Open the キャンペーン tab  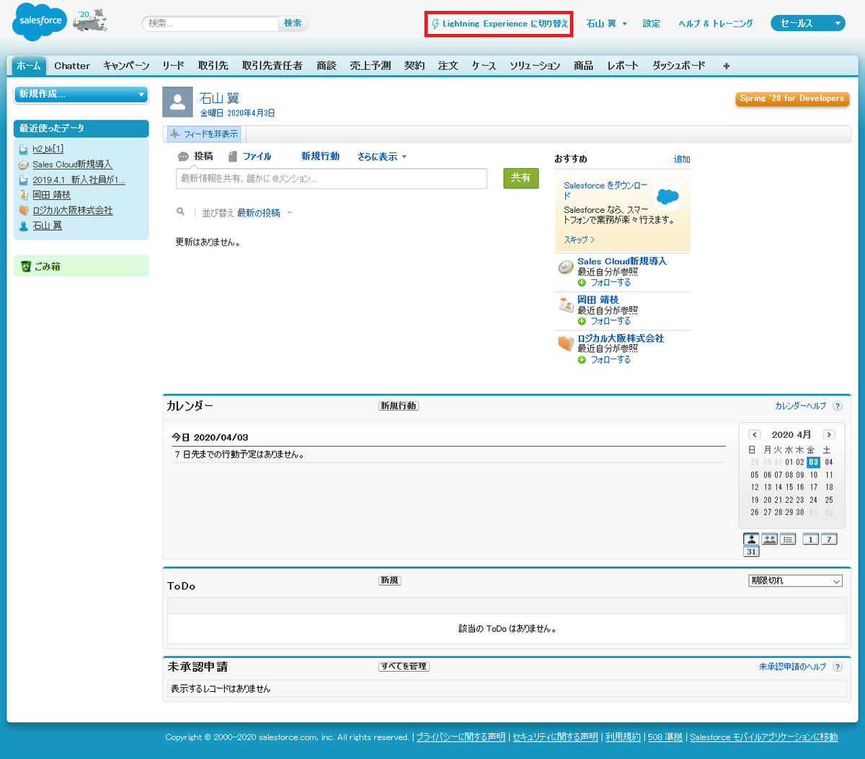coord(126,66)
